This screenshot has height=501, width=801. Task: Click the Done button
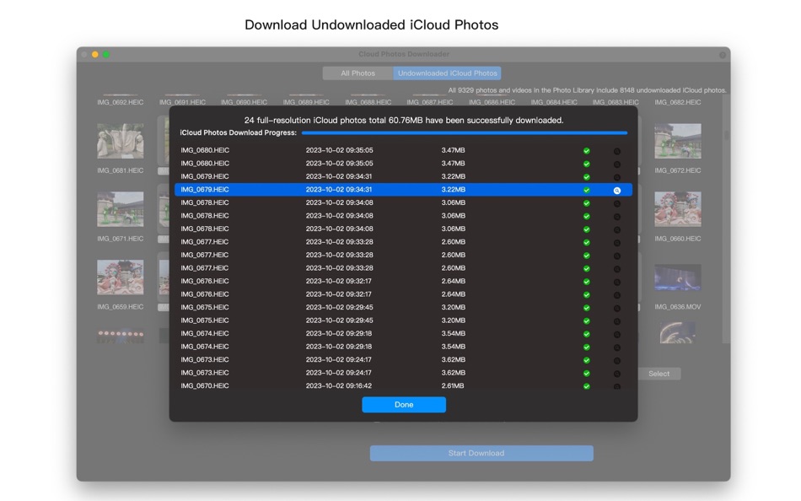(404, 404)
